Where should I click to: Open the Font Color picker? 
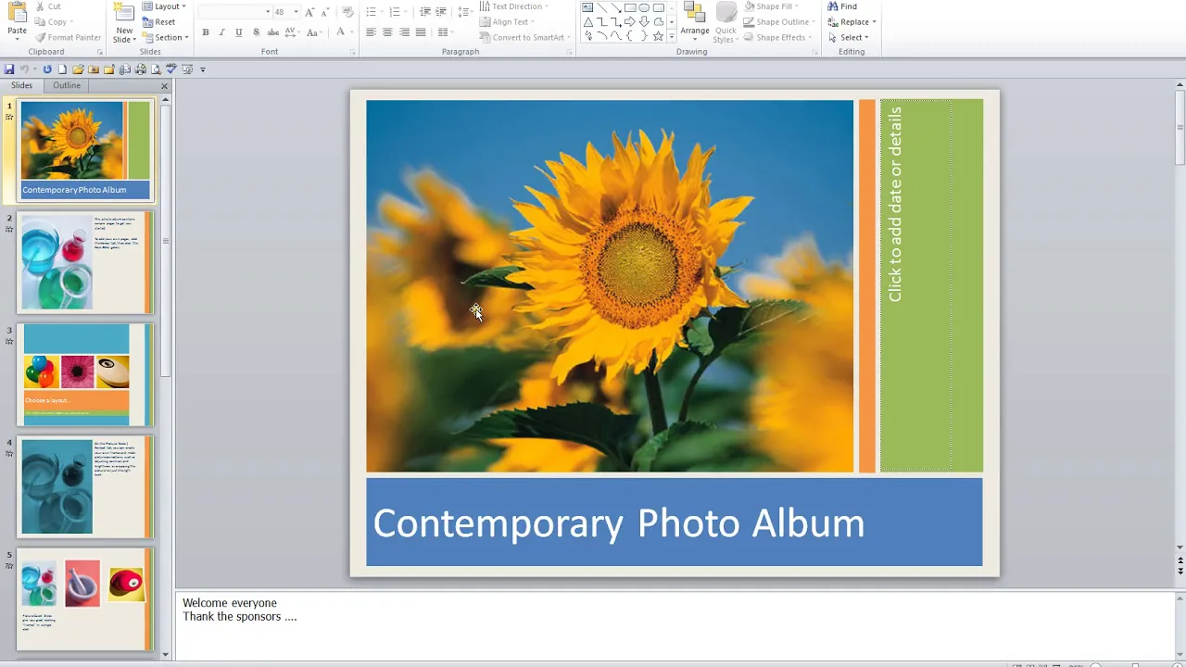pyautogui.click(x=343, y=32)
